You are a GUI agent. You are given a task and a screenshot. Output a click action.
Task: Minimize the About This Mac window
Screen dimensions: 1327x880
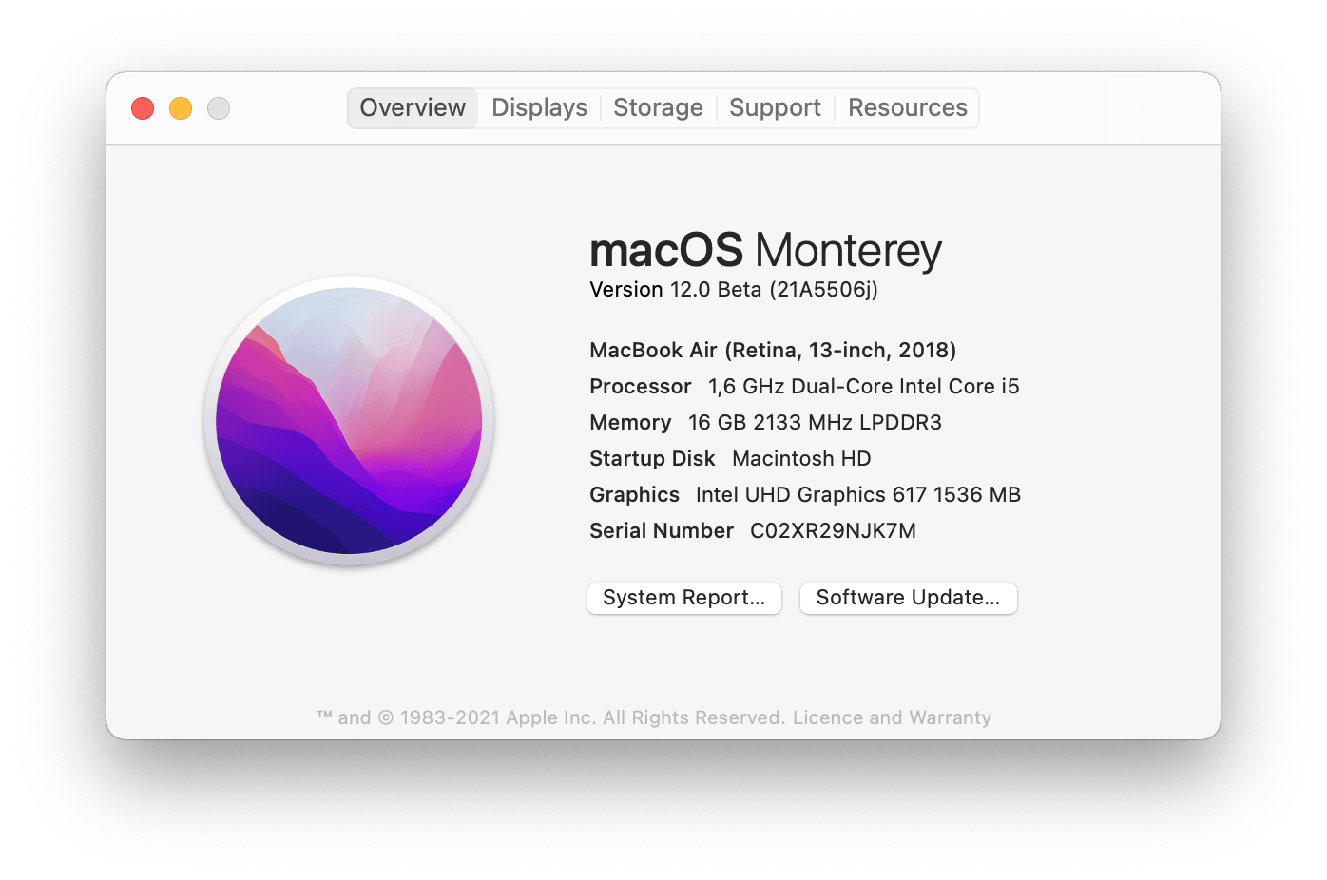pos(181,108)
